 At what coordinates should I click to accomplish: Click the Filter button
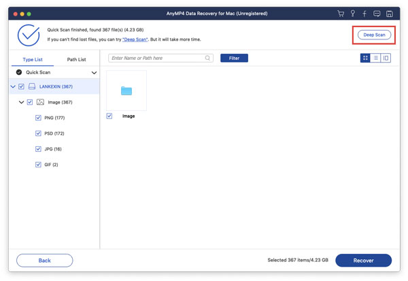pyautogui.click(x=234, y=58)
